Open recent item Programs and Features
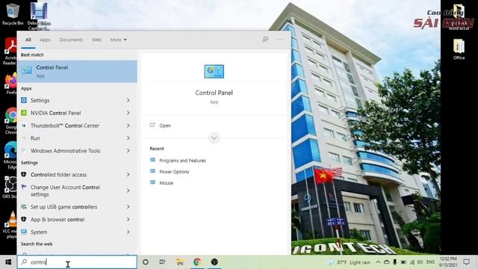Screen dimensions: 478x269 182,161
